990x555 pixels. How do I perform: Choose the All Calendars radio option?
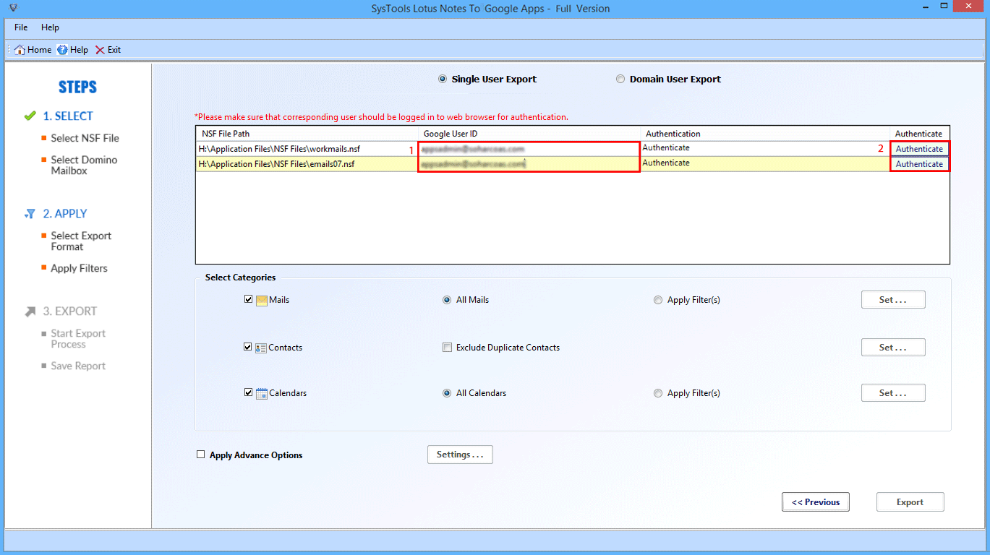click(447, 393)
